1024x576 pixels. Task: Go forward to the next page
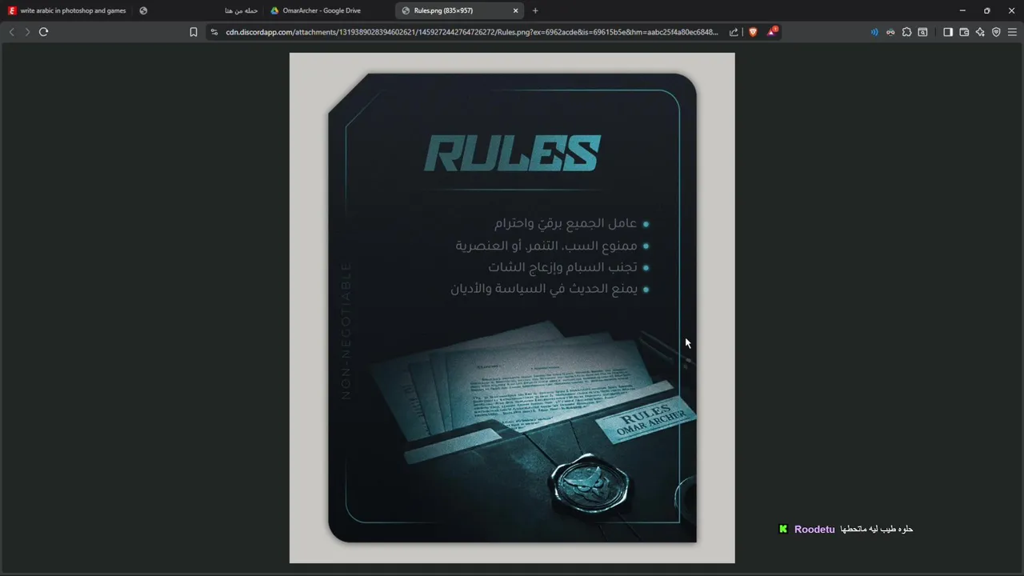27,32
